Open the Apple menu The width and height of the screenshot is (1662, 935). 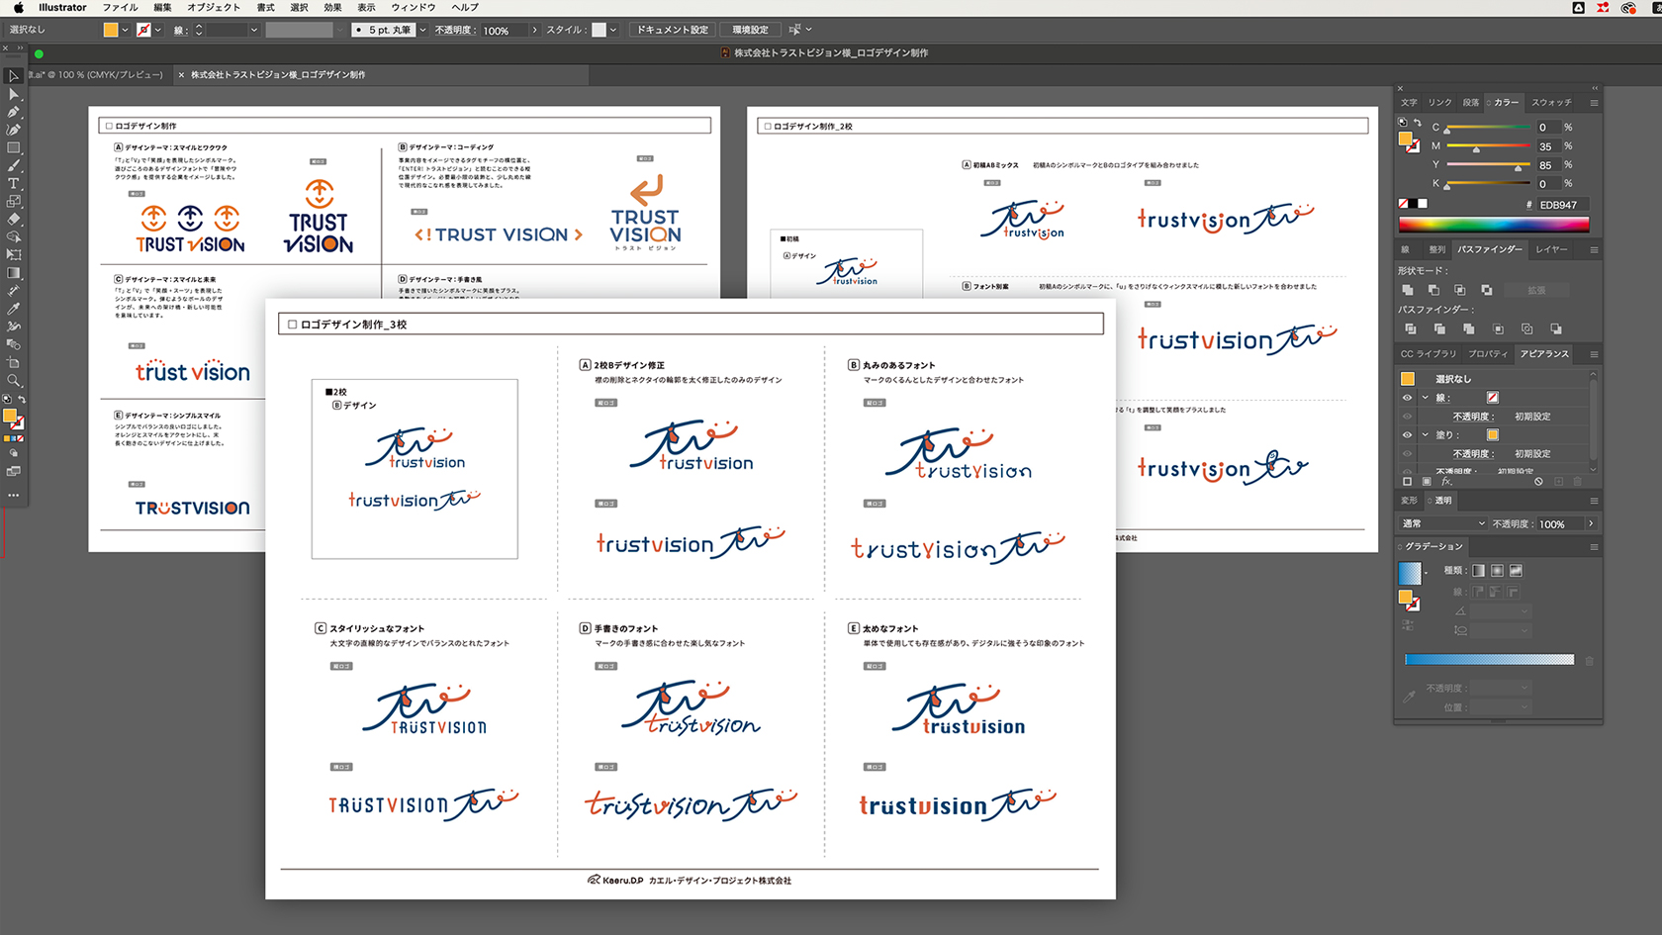click(18, 7)
